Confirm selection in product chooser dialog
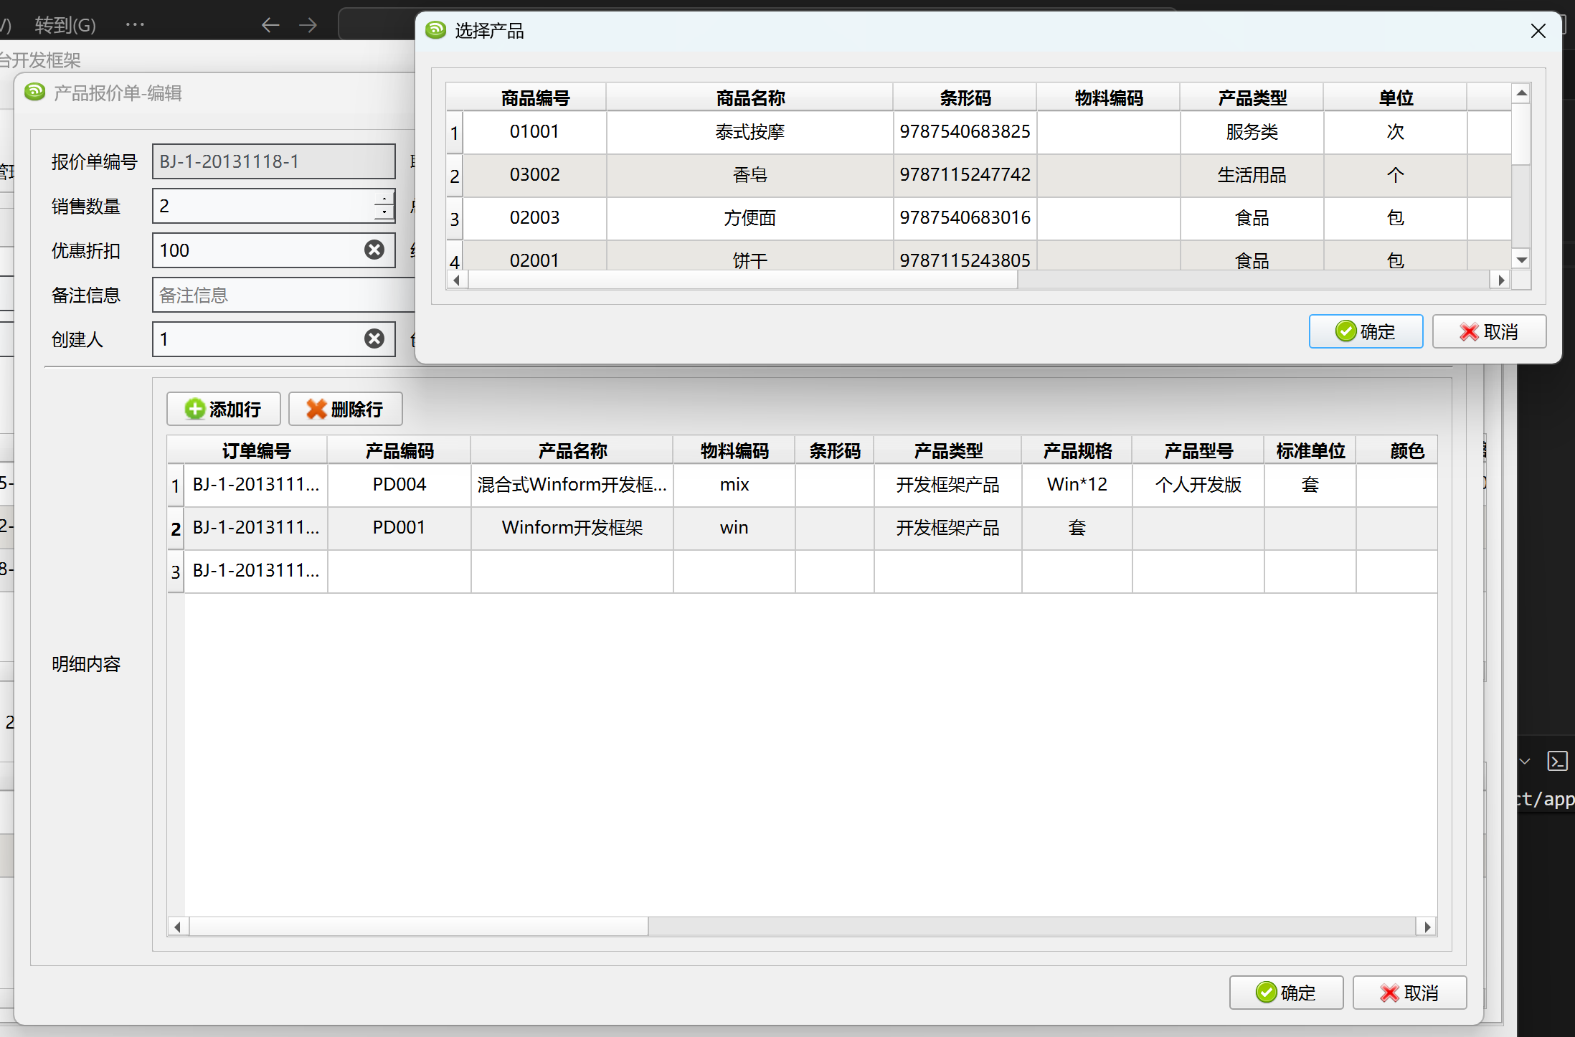Screen dimensions: 1575x1037 pos(1365,331)
